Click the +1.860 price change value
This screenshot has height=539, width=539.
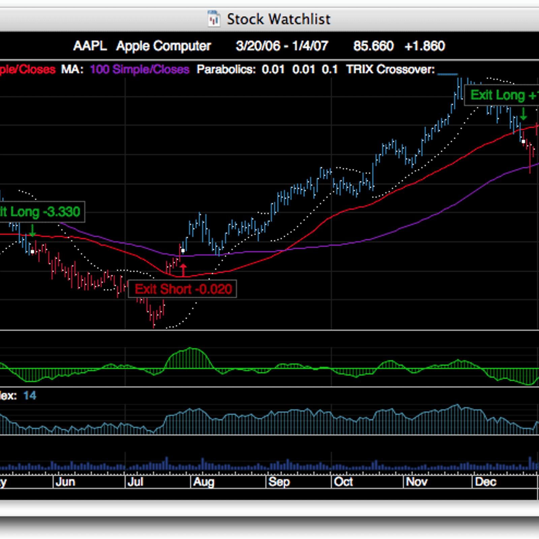click(x=425, y=46)
